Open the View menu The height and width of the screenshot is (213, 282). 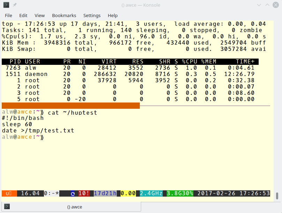[x=40, y=15]
